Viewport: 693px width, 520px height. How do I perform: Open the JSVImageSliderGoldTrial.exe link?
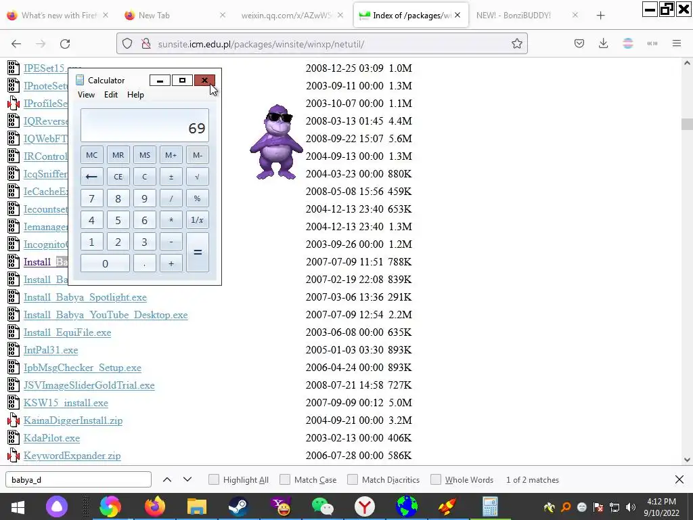tap(89, 385)
